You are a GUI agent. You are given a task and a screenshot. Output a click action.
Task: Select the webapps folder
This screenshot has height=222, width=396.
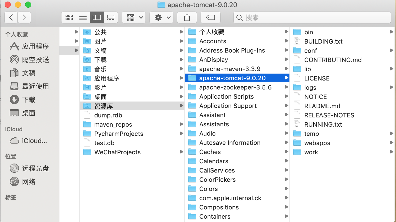(317, 143)
